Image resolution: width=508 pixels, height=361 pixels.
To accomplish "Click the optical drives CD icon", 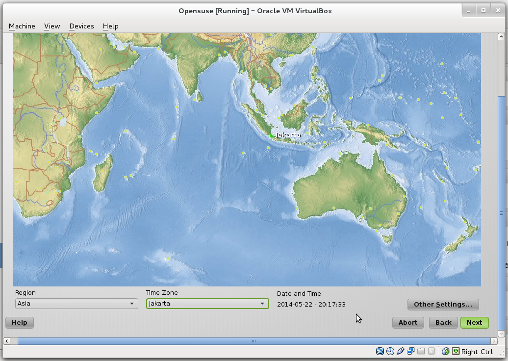I will point(390,351).
